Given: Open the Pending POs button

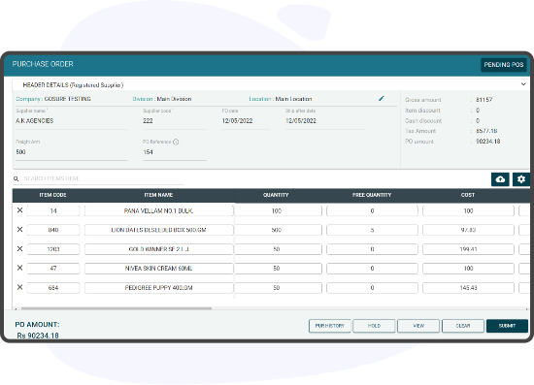Looking at the screenshot, I should click(504, 65).
